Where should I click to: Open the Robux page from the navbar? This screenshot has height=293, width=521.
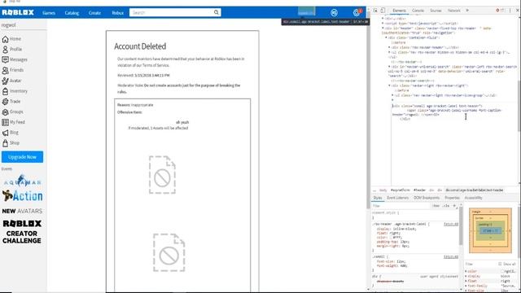point(117,13)
